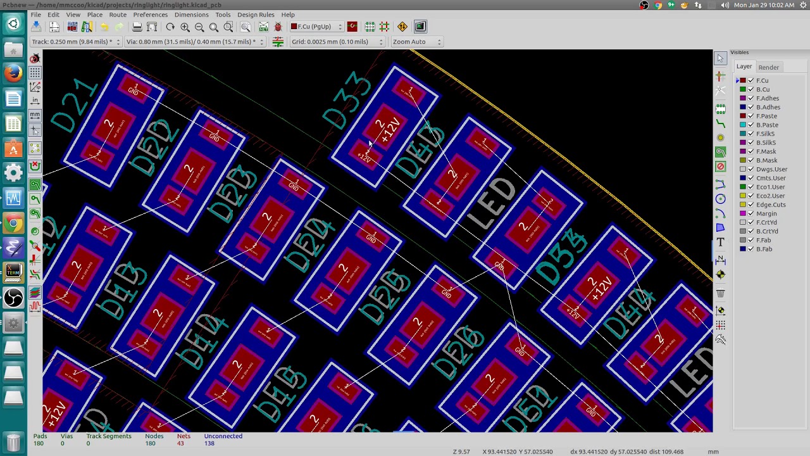
Task: Zoom in using the magnifier plus icon
Action: pyautogui.click(x=185, y=27)
